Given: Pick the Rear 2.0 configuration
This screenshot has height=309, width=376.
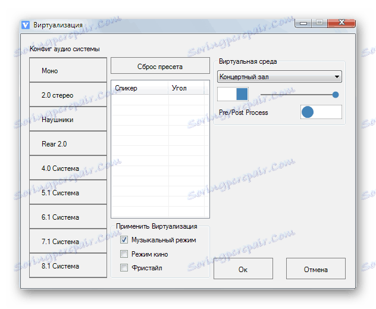Looking at the screenshot, I should [x=68, y=143].
